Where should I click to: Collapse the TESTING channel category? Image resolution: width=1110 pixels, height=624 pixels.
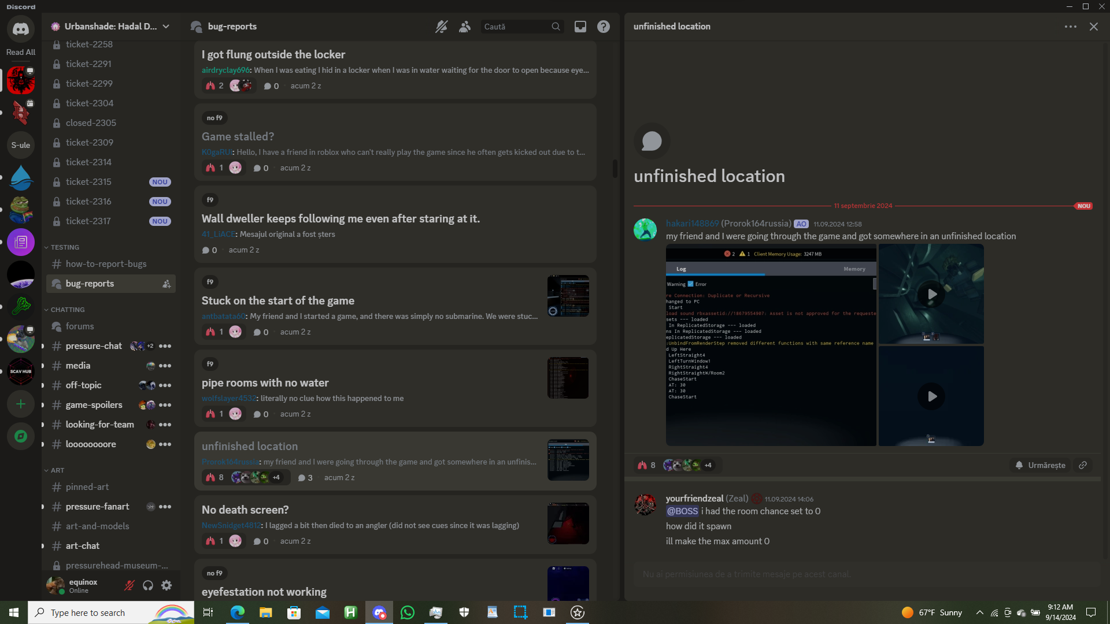click(64, 247)
